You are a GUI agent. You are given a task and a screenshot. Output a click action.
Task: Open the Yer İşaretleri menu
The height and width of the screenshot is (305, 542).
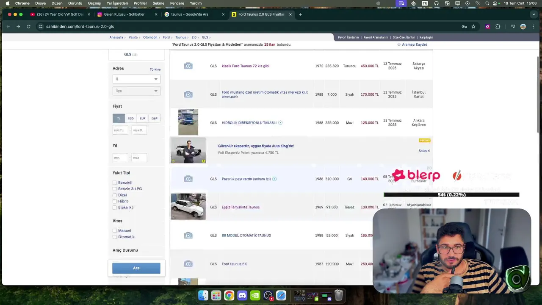point(117,3)
